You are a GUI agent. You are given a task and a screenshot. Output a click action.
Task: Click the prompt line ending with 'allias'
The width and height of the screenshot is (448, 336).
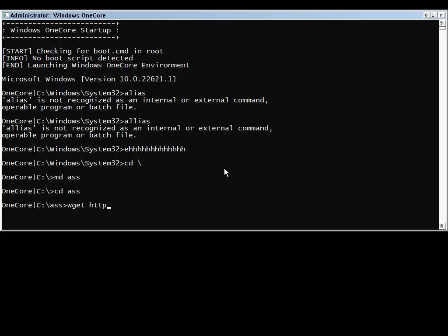[x=76, y=121]
